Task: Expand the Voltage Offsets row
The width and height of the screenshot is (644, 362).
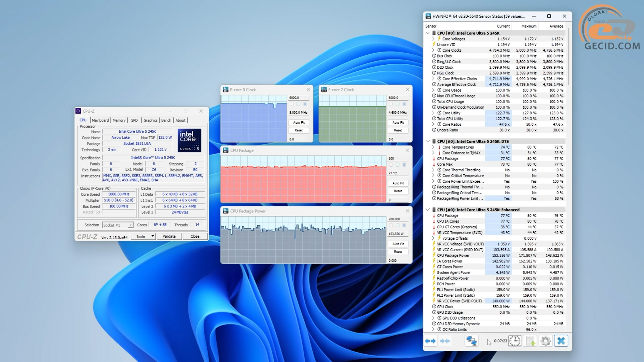Action: (433, 238)
